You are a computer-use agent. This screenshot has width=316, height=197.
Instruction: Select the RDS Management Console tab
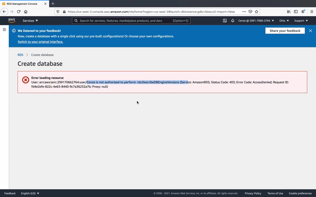(24, 4)
